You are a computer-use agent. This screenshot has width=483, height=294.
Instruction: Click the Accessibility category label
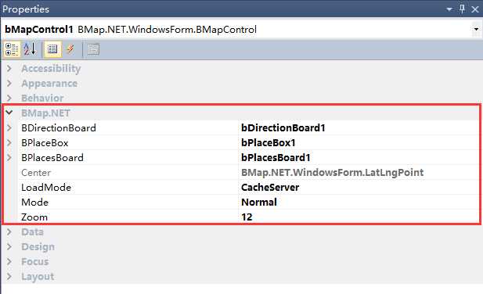click(51, 68)
